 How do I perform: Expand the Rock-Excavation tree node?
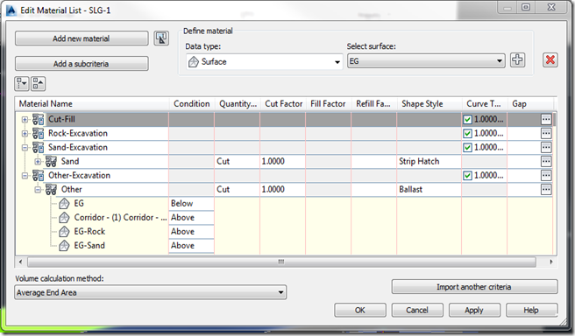tap(25, 134)
